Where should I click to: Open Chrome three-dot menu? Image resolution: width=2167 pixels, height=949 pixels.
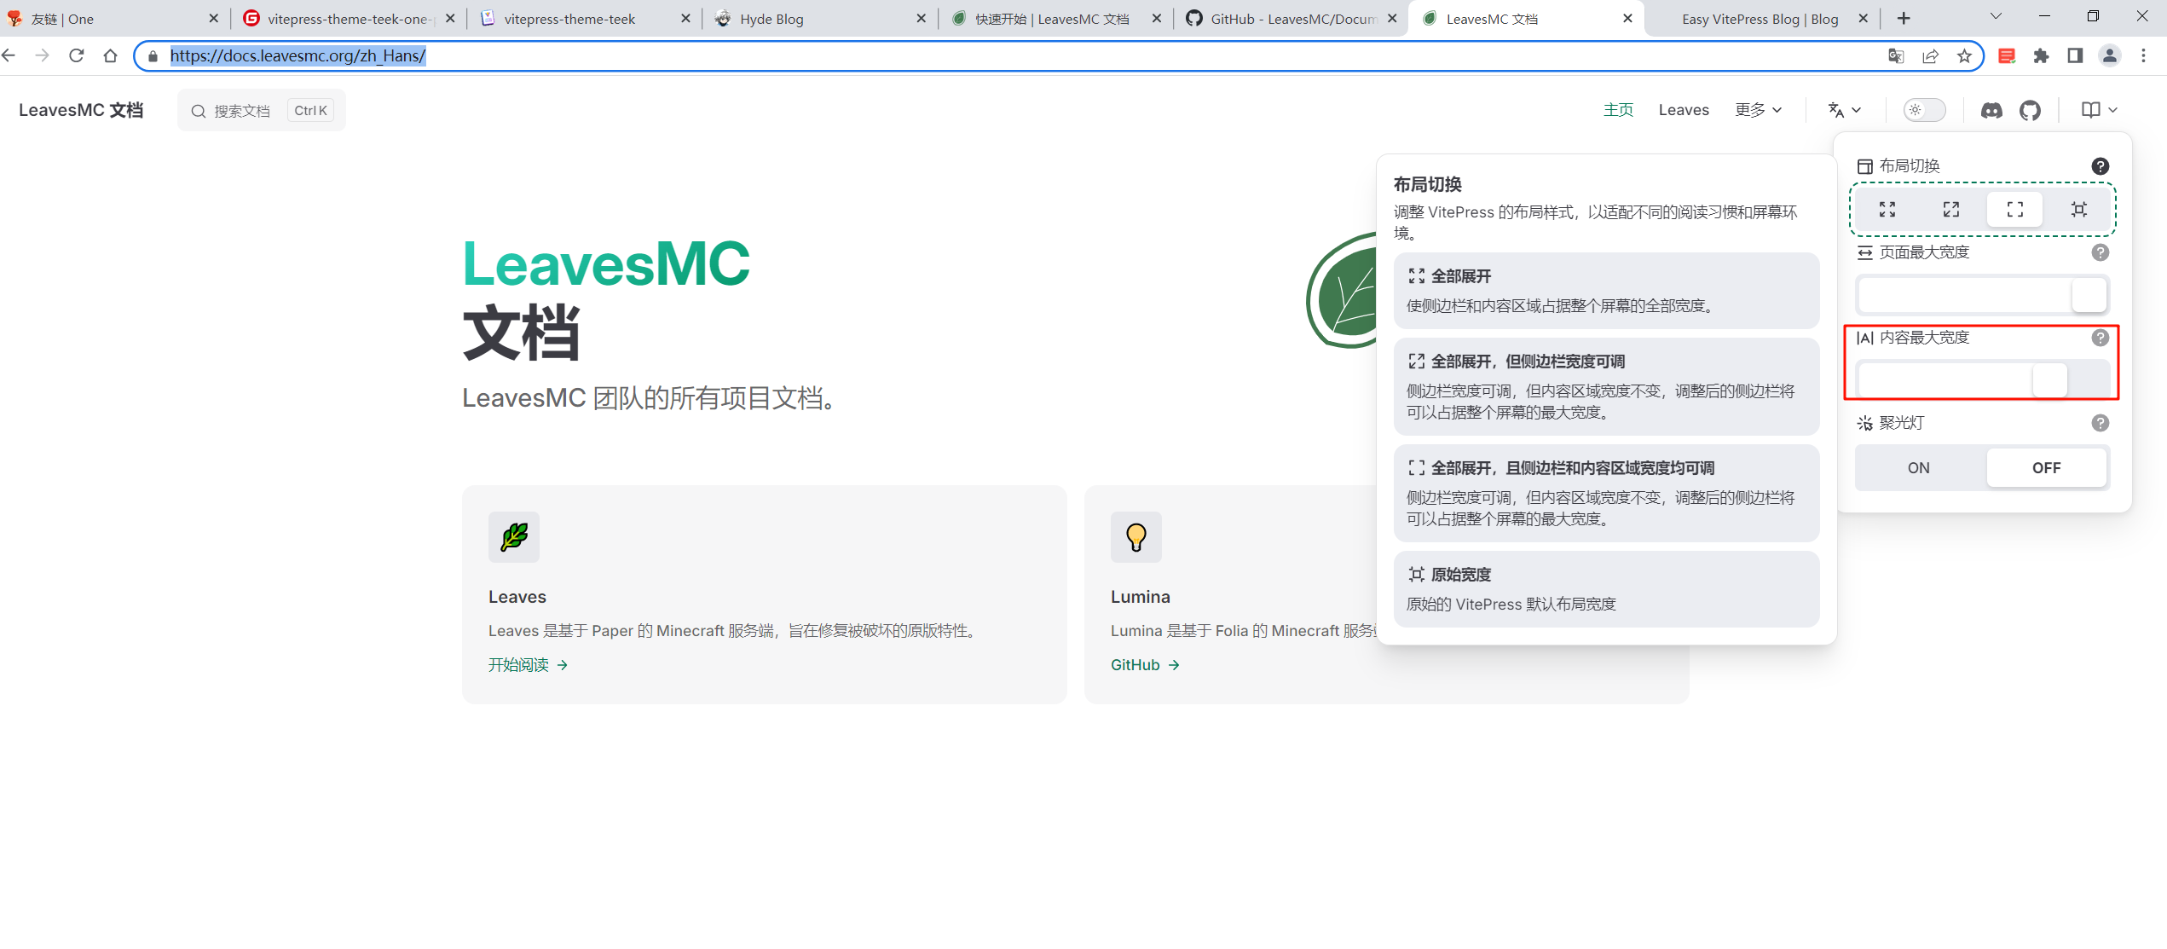coord(2143,56)
